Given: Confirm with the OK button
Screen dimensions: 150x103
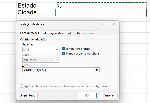Looking at the screenshot, I should 87,95.
